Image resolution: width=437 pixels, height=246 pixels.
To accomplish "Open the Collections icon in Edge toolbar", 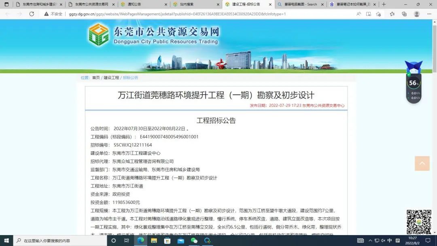I will click(404, 14).
